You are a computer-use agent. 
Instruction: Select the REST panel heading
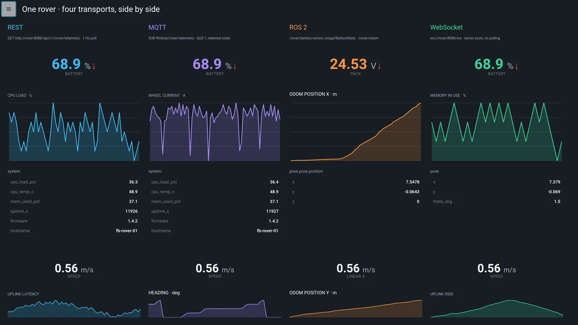click(15, 27)
